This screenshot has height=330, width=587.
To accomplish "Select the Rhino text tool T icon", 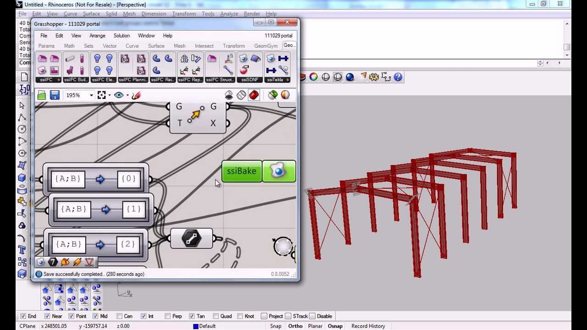I will tap(22, 250).
